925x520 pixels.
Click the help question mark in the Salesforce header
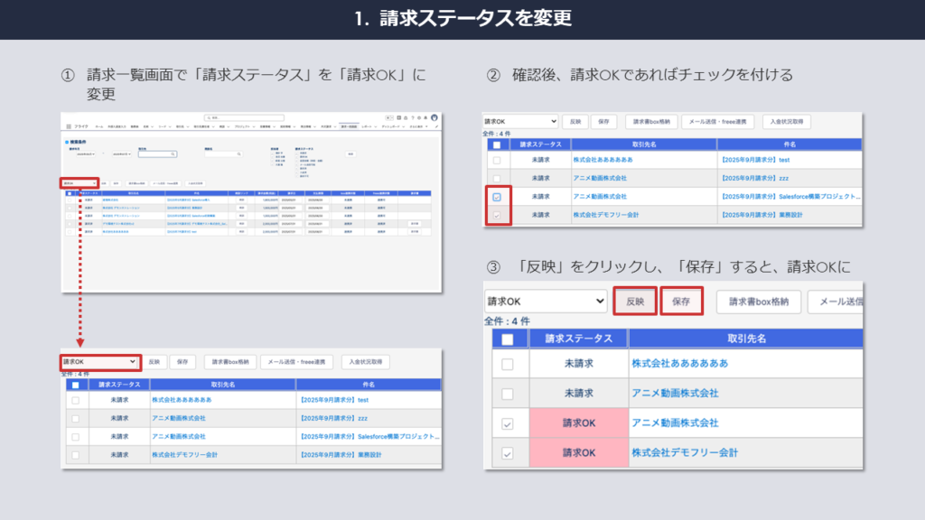pyautogui.click(x=411, y=117)
